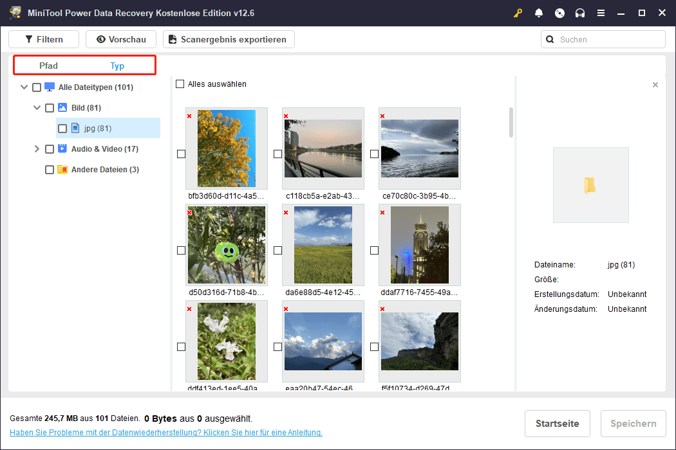Click the Suchen search field

[x=608, y=39]
